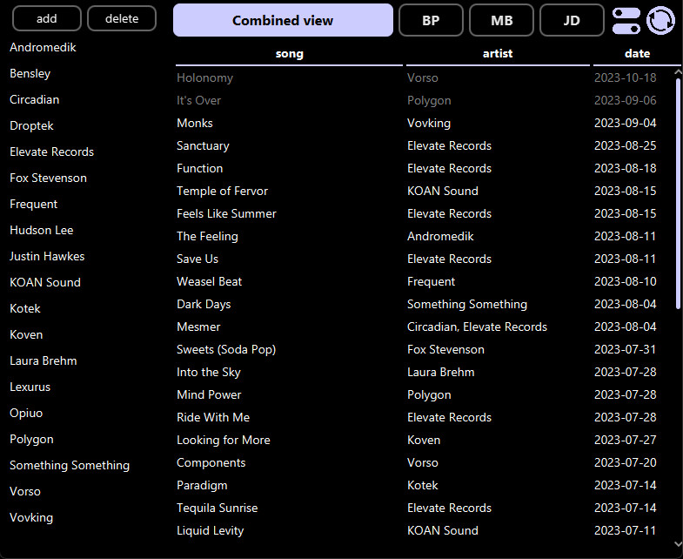
Task: Click the song Save Us
Action: [198, 259]
